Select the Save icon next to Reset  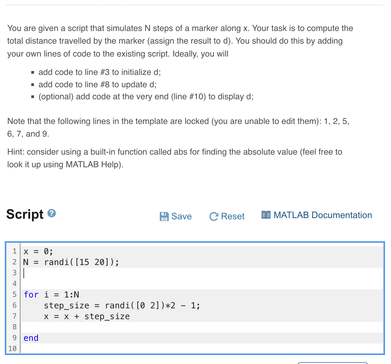(x=164, y=216)
